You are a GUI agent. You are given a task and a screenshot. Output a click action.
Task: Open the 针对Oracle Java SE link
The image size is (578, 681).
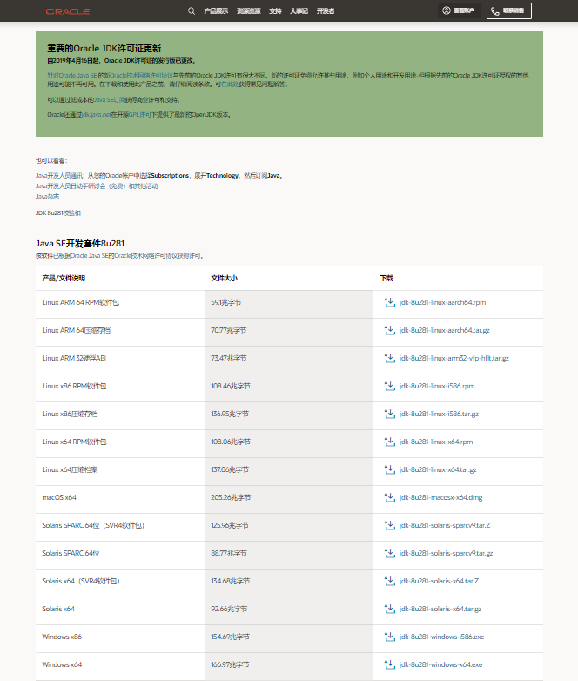pyautogui.click(x=72, y=75)
